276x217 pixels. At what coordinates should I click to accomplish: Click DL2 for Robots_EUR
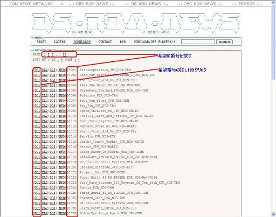pos(45,188)
